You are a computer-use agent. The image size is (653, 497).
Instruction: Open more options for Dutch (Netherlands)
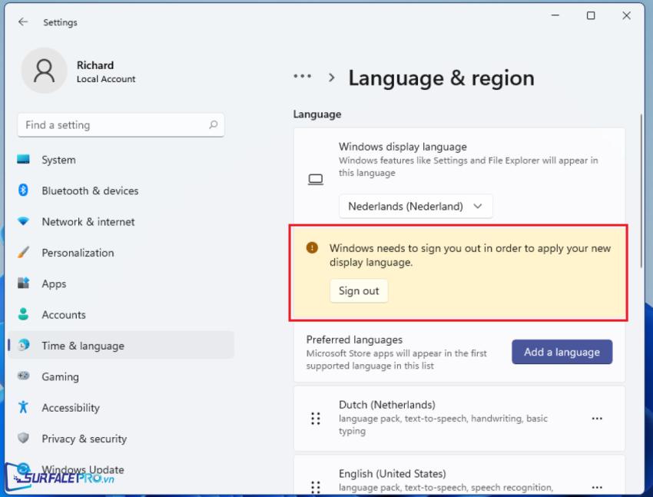click(x=597, y=419)
